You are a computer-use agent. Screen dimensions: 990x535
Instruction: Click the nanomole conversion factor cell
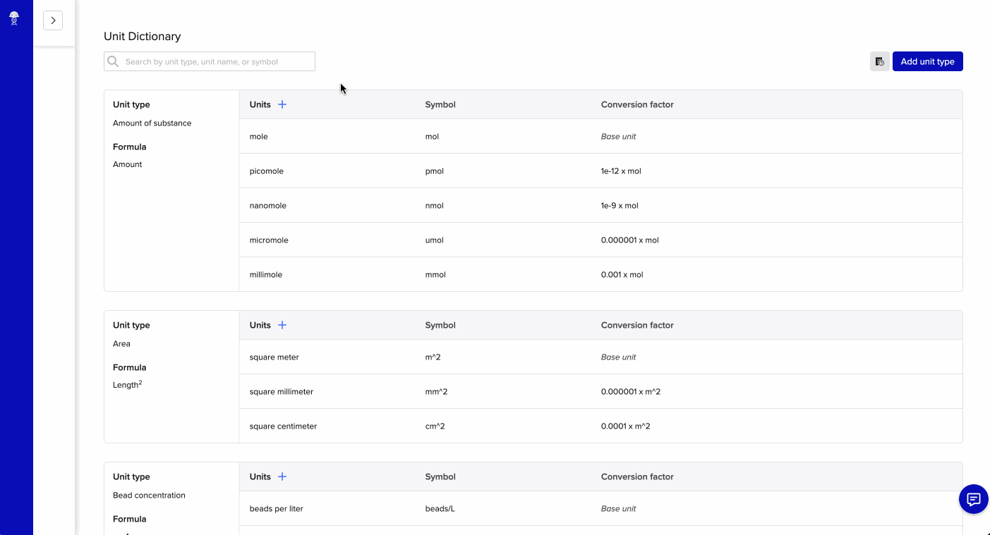pyautogui.click(x=620, y=205)
